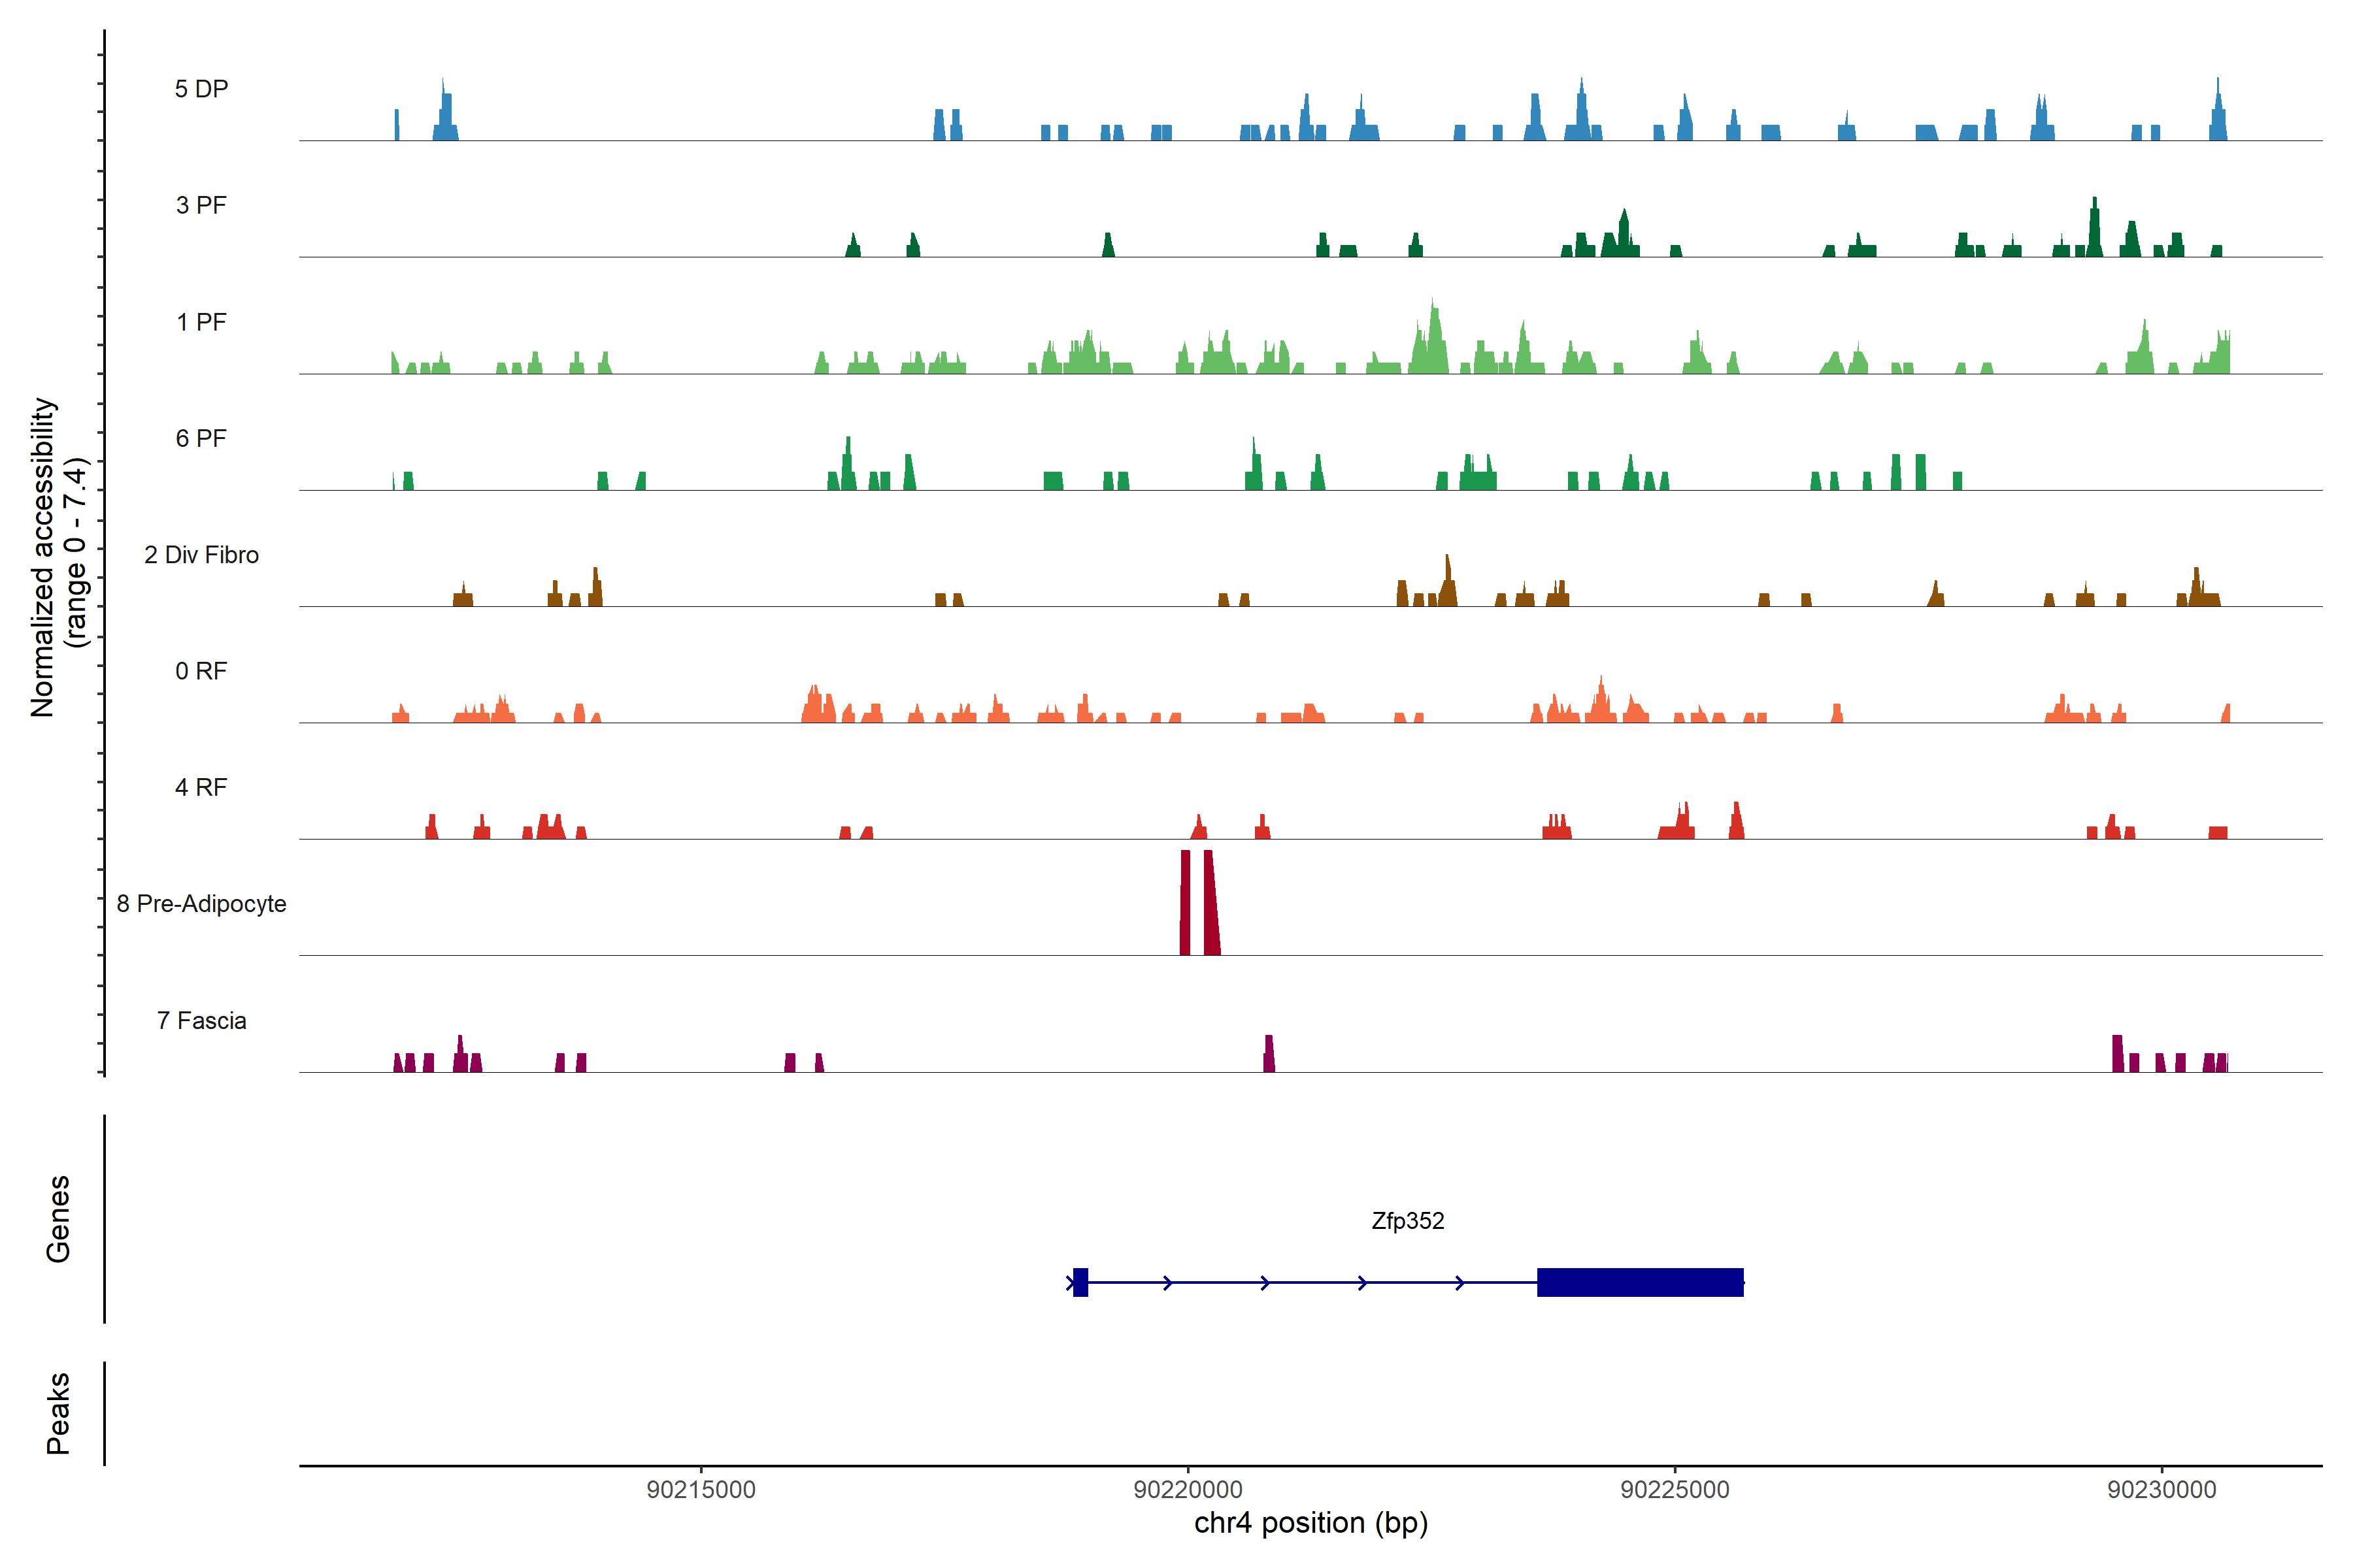Click the 1 PF track label
The height and width of the screenshot is (1568, 2353).
(201, 322)
